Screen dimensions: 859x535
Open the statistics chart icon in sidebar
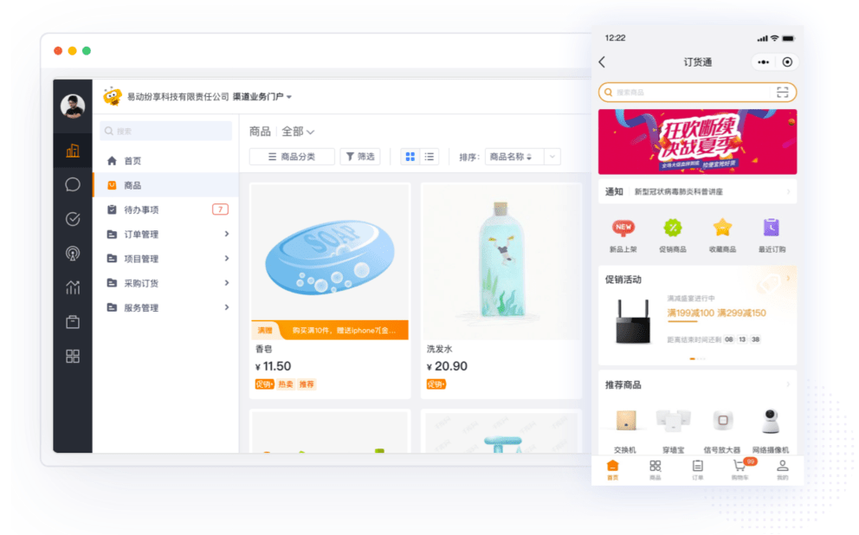(x=73, y=287)
